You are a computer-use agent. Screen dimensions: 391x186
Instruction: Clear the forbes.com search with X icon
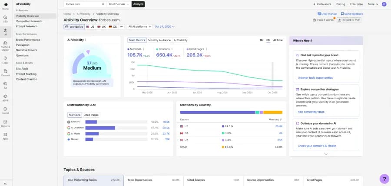point(103,4)
